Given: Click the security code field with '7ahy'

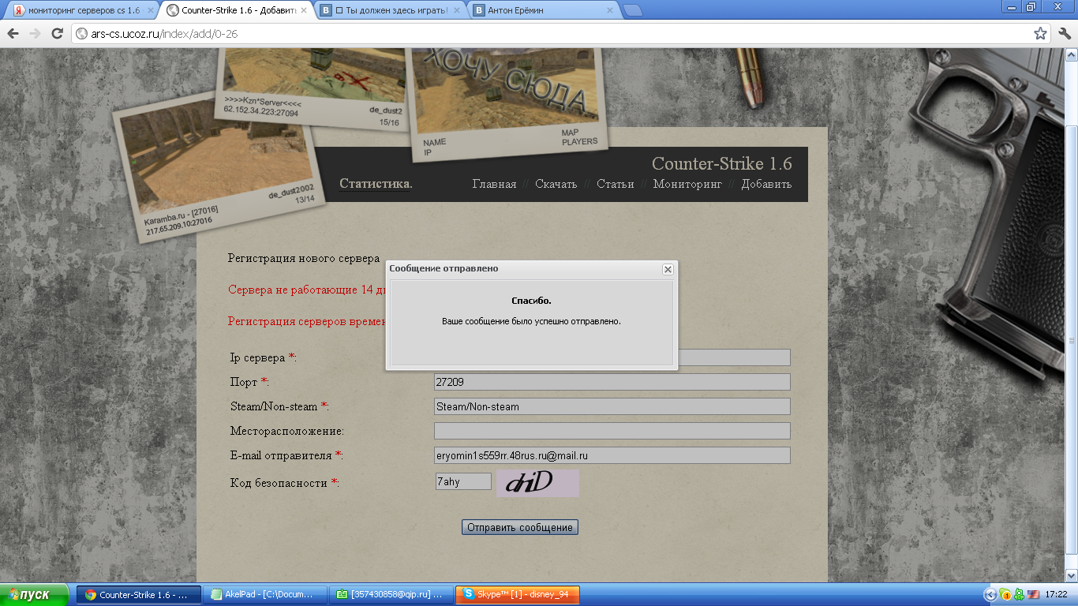Looking at the screenshot, I should click(463, 481).
